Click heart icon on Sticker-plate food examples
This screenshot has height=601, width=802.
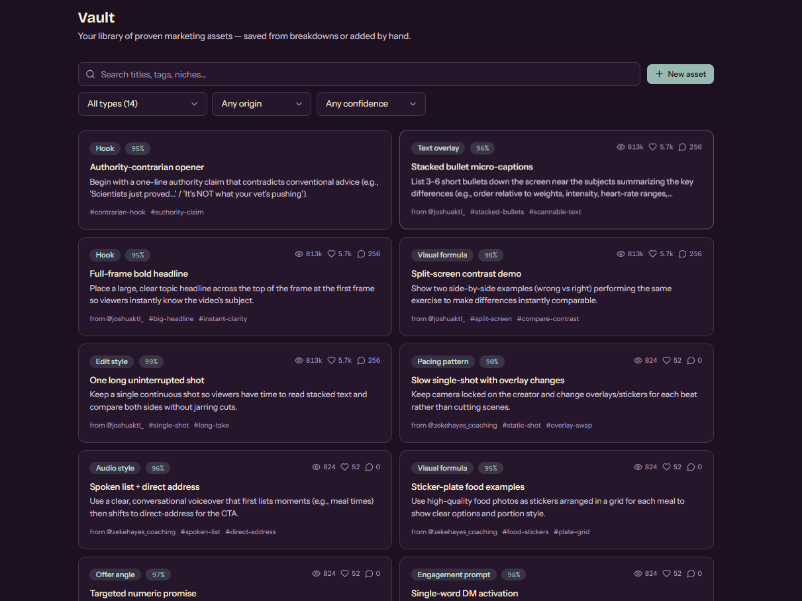(x=667, y=467)
